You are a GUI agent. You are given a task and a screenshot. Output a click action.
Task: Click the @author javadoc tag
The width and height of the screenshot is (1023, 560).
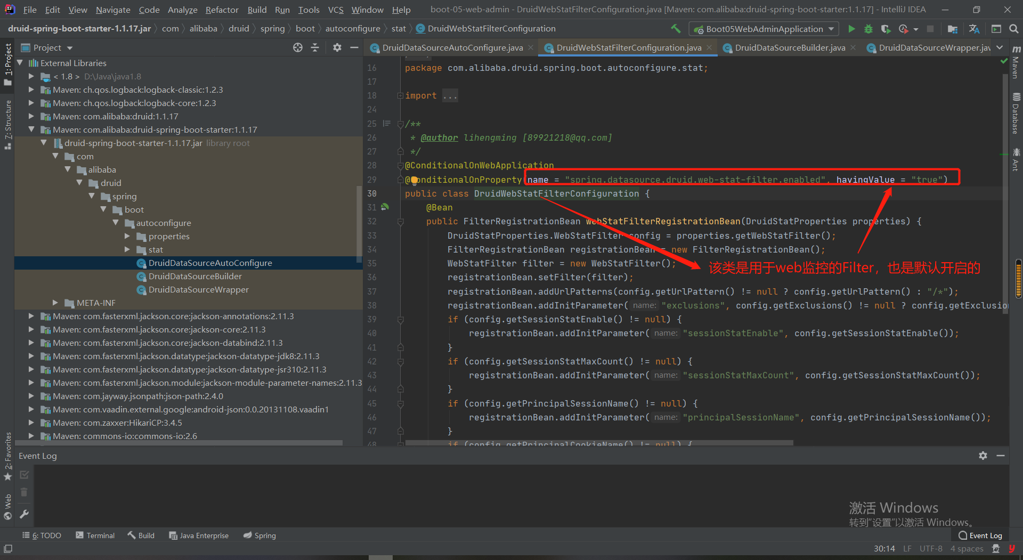(439, 137)
